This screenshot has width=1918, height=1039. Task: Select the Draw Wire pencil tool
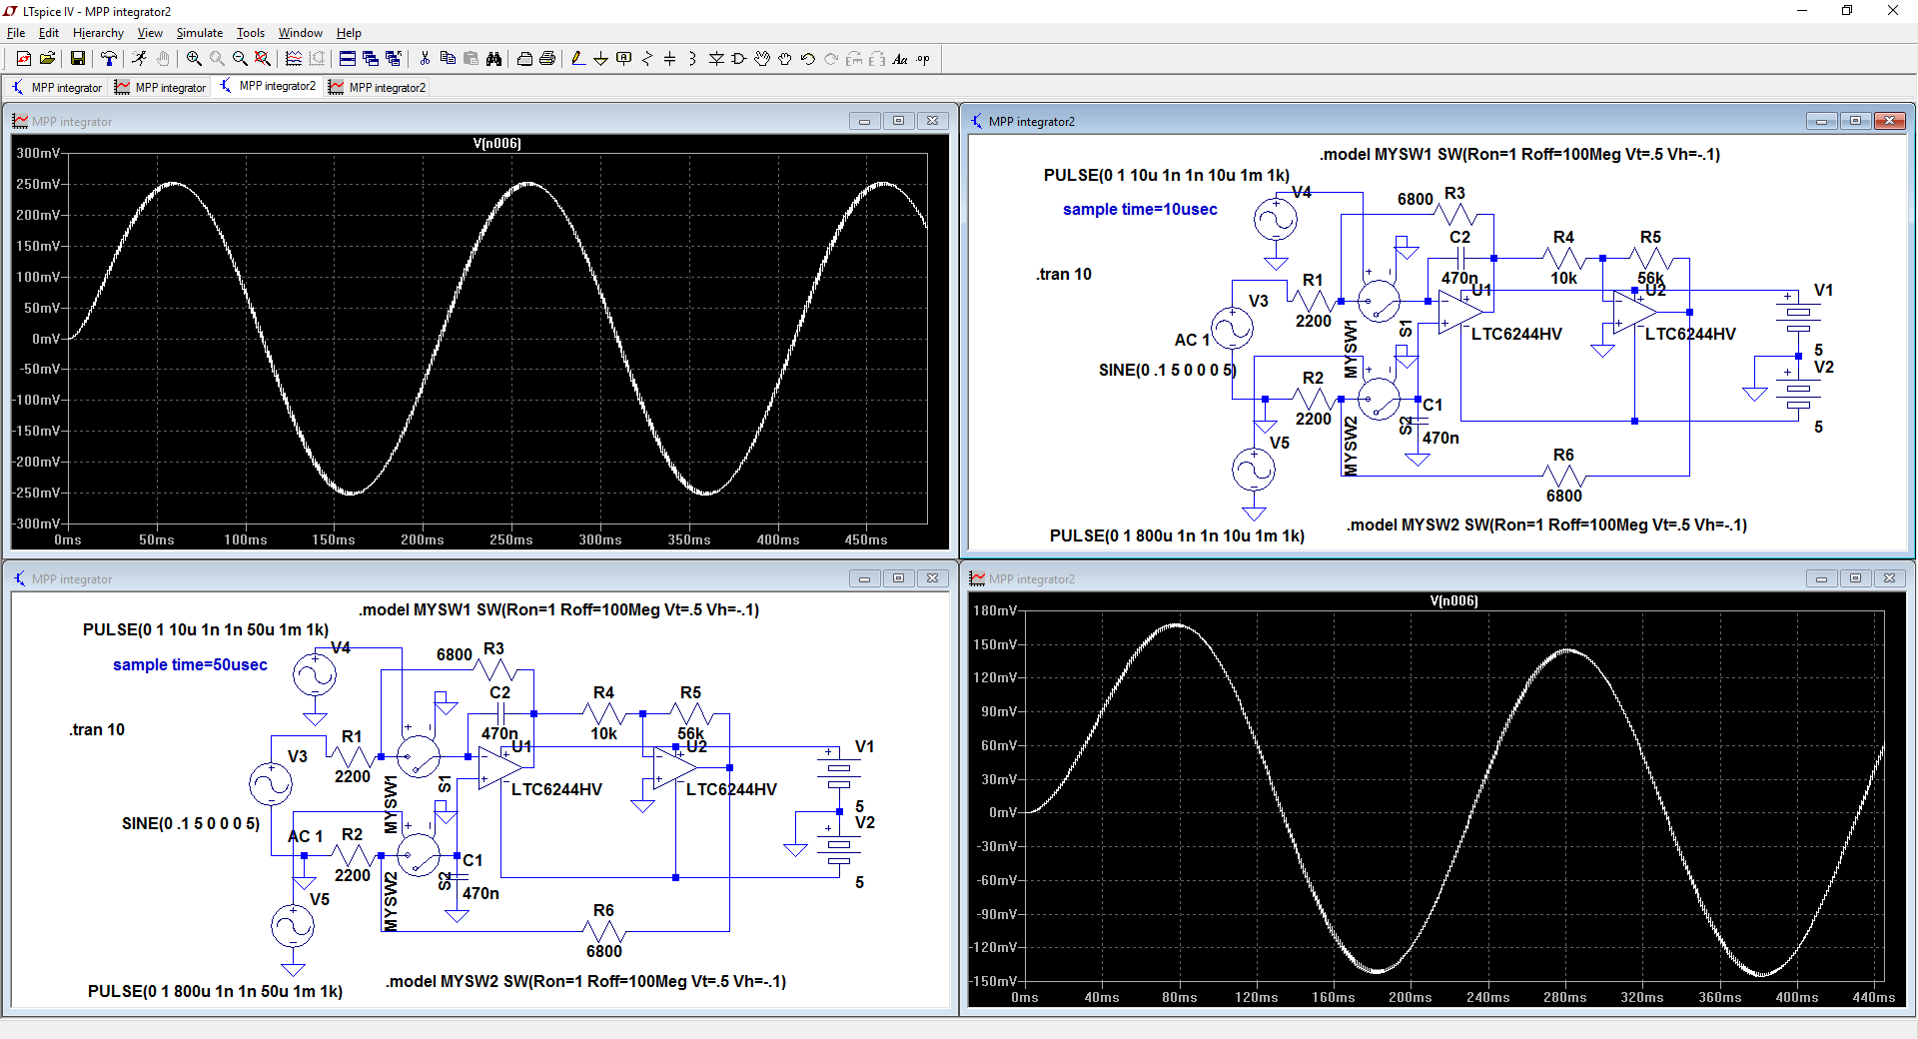tap(578, 59)
